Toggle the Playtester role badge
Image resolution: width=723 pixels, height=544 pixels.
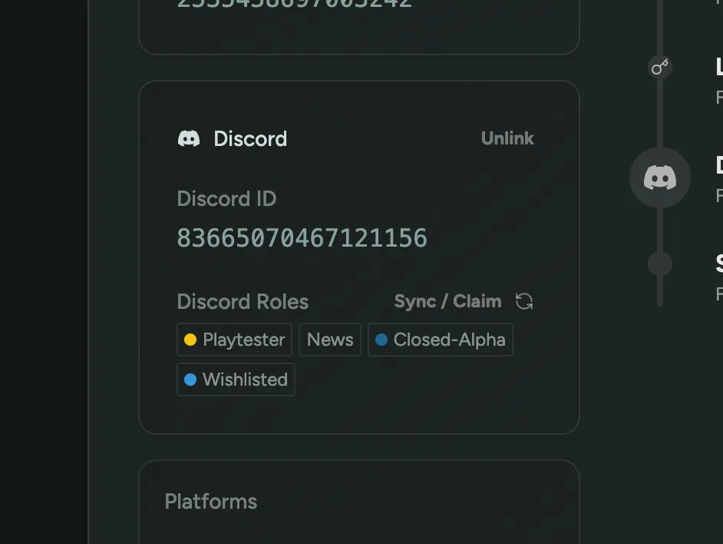[234, 339]
